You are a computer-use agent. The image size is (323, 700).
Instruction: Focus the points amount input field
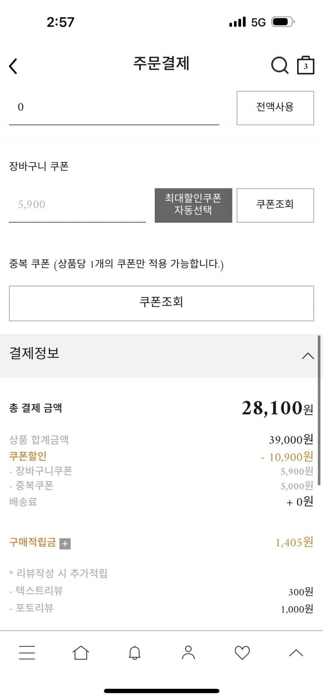coord(114,107)
